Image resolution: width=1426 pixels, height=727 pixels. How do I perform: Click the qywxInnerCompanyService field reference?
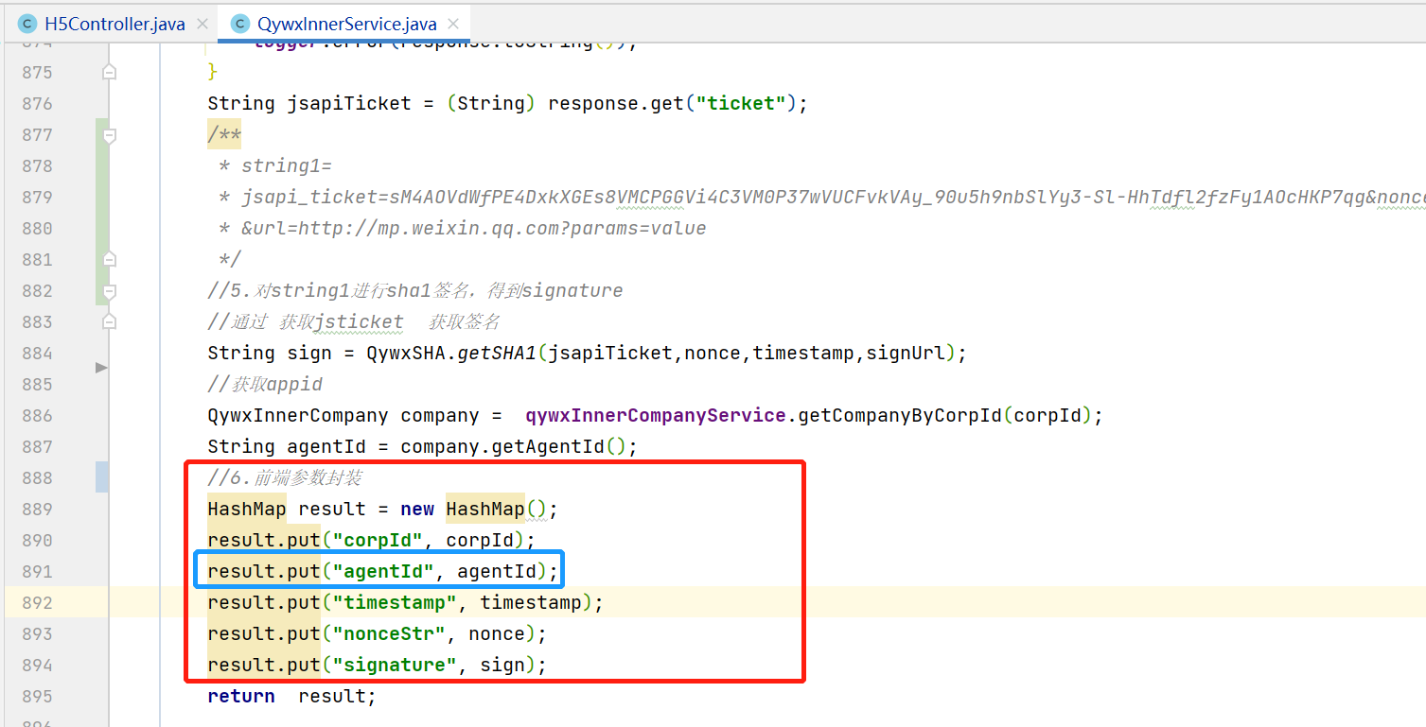click(656, 415)
